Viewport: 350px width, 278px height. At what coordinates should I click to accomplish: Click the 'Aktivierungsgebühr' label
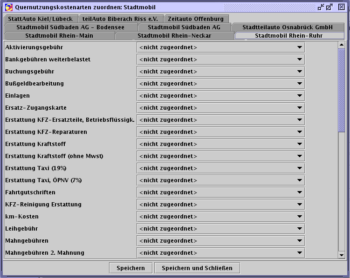(34, 47)
